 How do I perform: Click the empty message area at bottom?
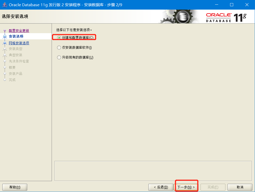[x=153, y=171]
